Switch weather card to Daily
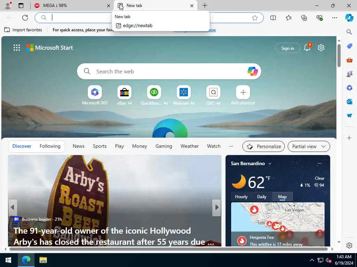This screenshot has height=267, width=357. coord(261,197)
